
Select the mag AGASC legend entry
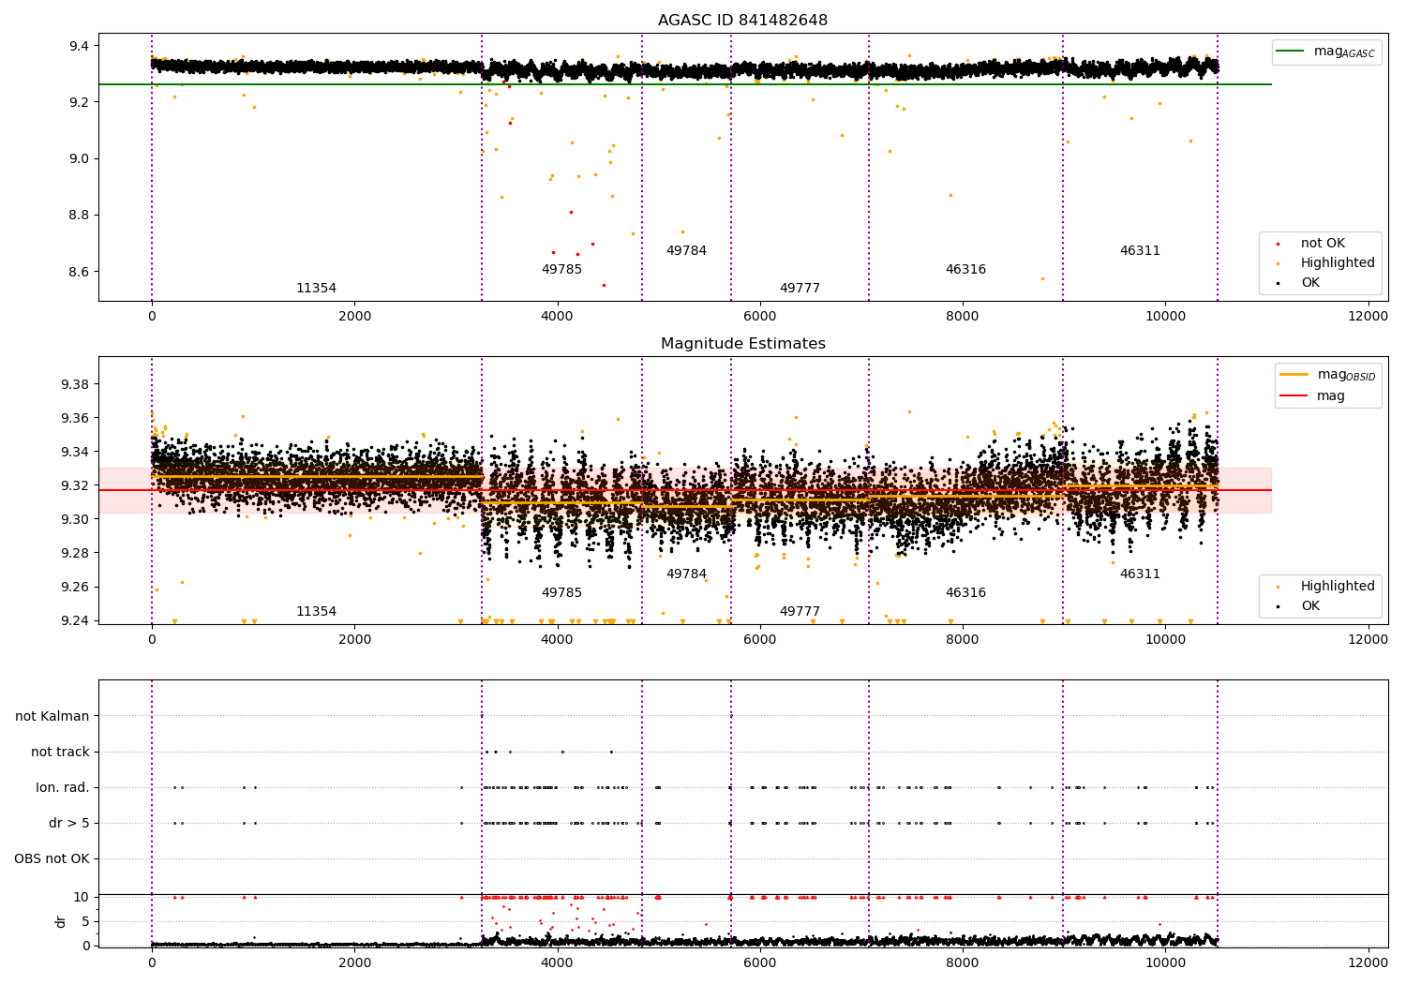tap(1325, 52)
